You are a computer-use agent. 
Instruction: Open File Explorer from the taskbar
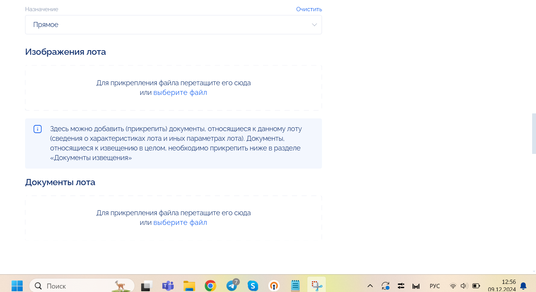[x=189, y=286]
